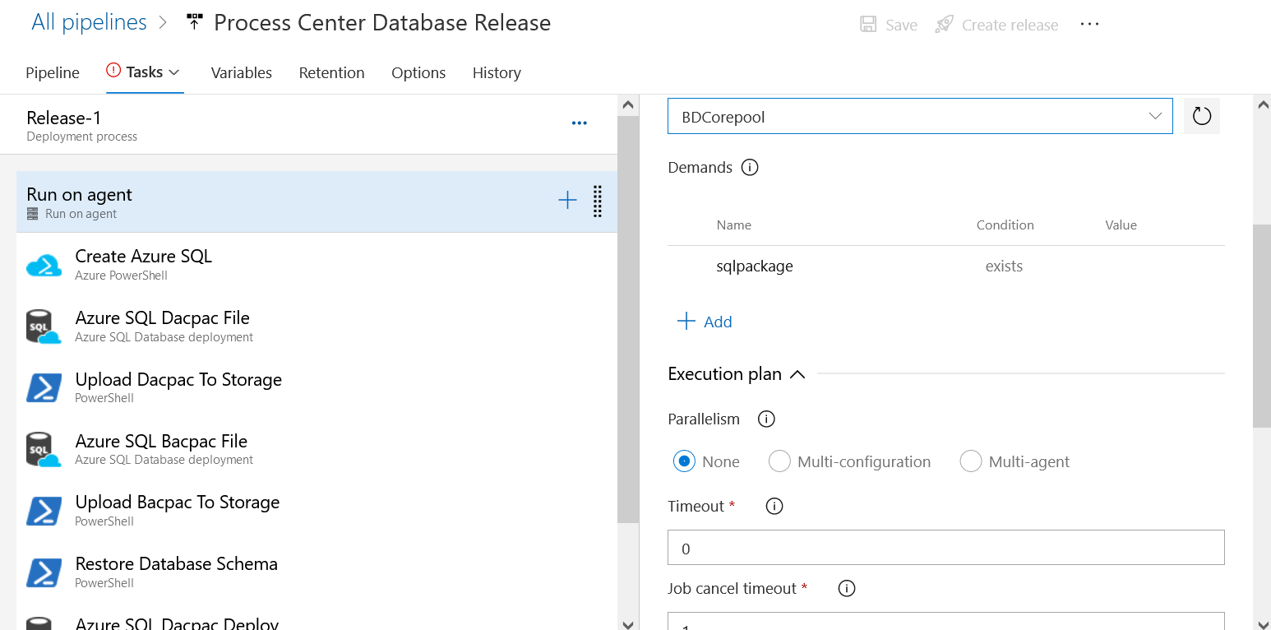This screenshot has height=630, width=1271.
Task: Add a new demand
Action: pyautogui.click(x=705, y=322)
